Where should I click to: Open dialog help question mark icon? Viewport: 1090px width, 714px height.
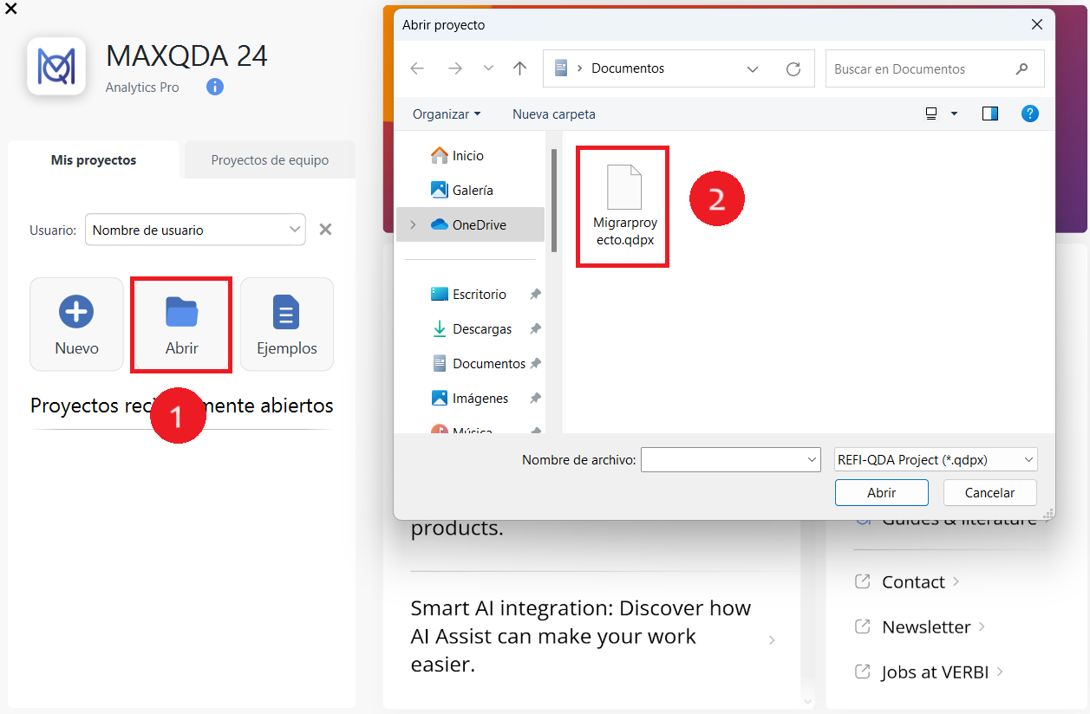(1030, 114)
